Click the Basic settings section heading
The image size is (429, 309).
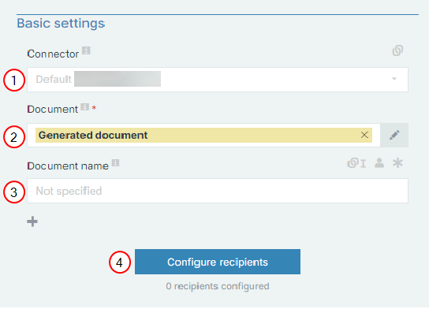(x=61, y=24)
